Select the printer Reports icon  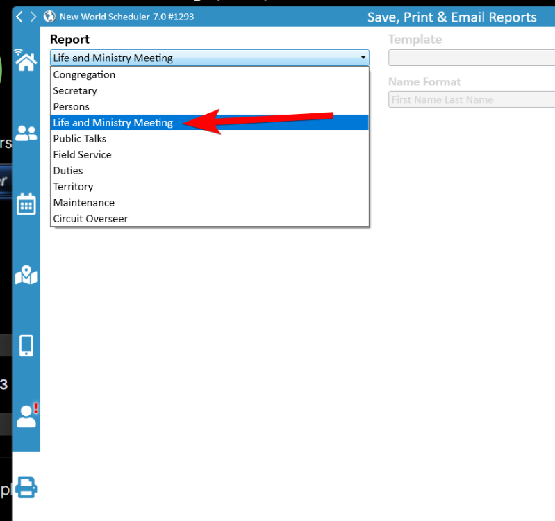[x=26, y=487]
